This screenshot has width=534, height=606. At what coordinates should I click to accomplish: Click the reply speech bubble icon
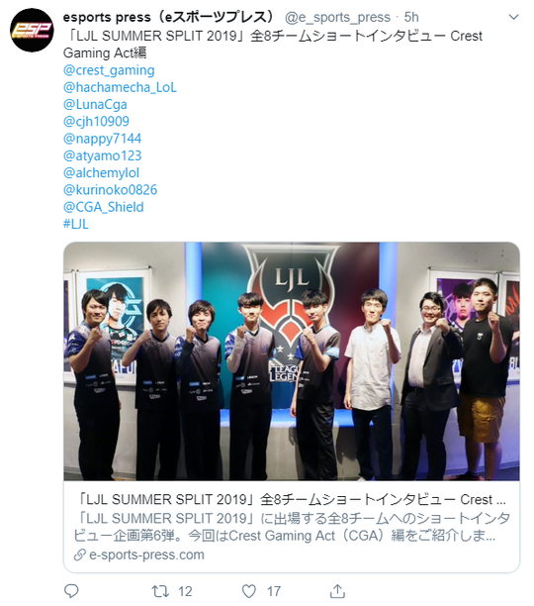click(71, 591)
